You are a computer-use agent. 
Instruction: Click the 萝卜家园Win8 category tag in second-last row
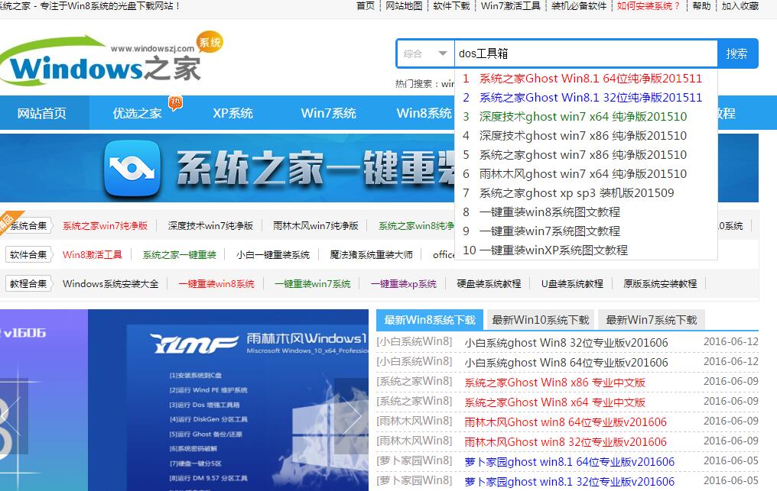point(415,460)
